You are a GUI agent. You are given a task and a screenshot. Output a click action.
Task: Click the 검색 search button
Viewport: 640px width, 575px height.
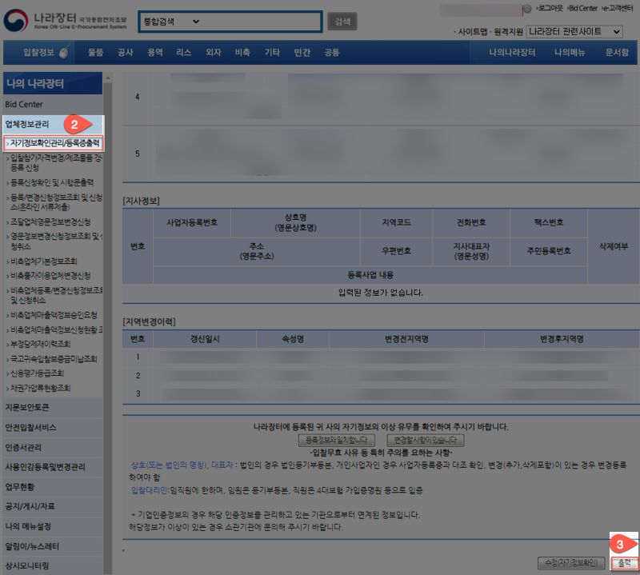342,21
